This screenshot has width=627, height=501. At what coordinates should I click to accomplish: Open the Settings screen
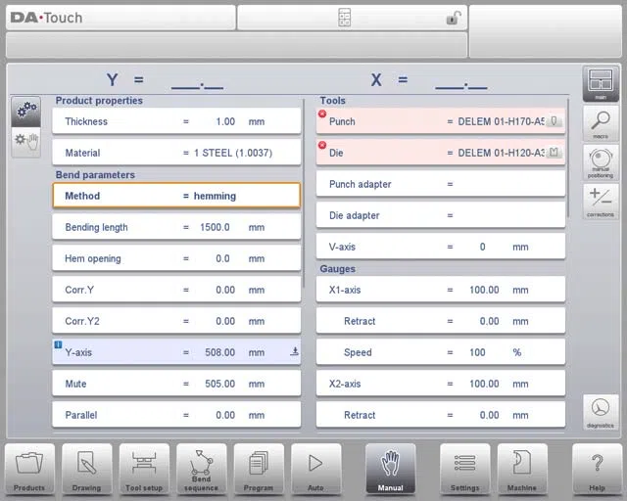[464, 470]
